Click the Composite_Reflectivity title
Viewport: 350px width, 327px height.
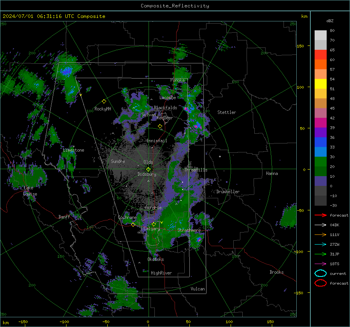[175, 6]
